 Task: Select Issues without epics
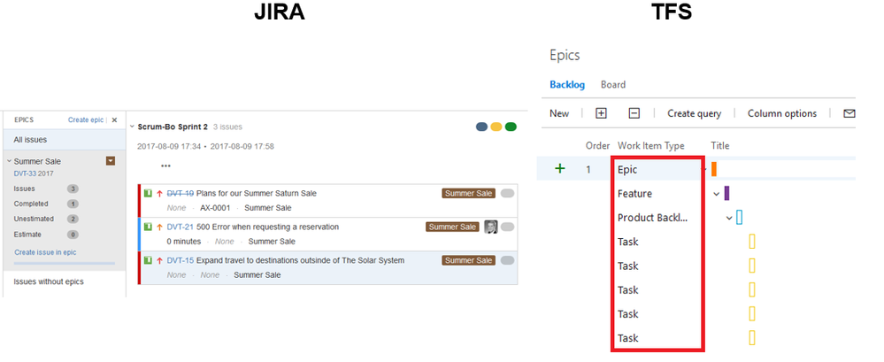(49, 281)
